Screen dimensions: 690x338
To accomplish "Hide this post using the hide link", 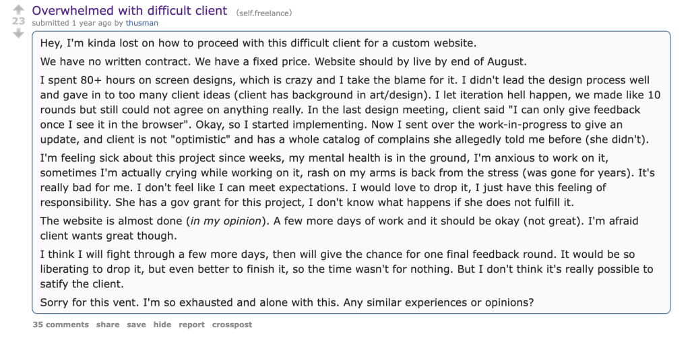I will 162,325.
